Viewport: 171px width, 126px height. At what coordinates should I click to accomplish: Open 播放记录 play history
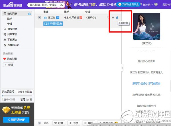[x=10, y=29]
